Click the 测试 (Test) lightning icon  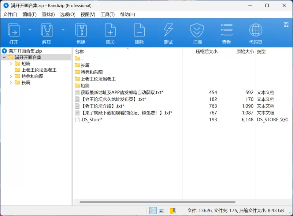[168, 30]
